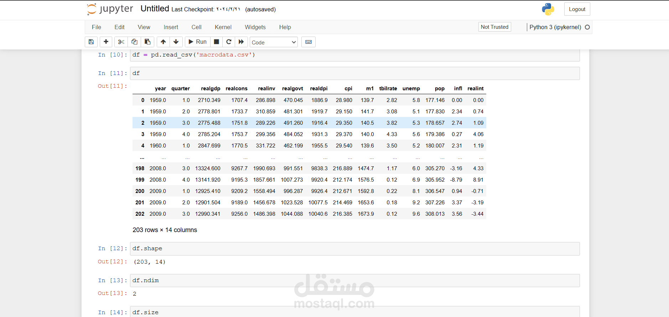This screenshot has width=669, height=317.
Task: Click the quarter column header
Action: pos(181,88)
